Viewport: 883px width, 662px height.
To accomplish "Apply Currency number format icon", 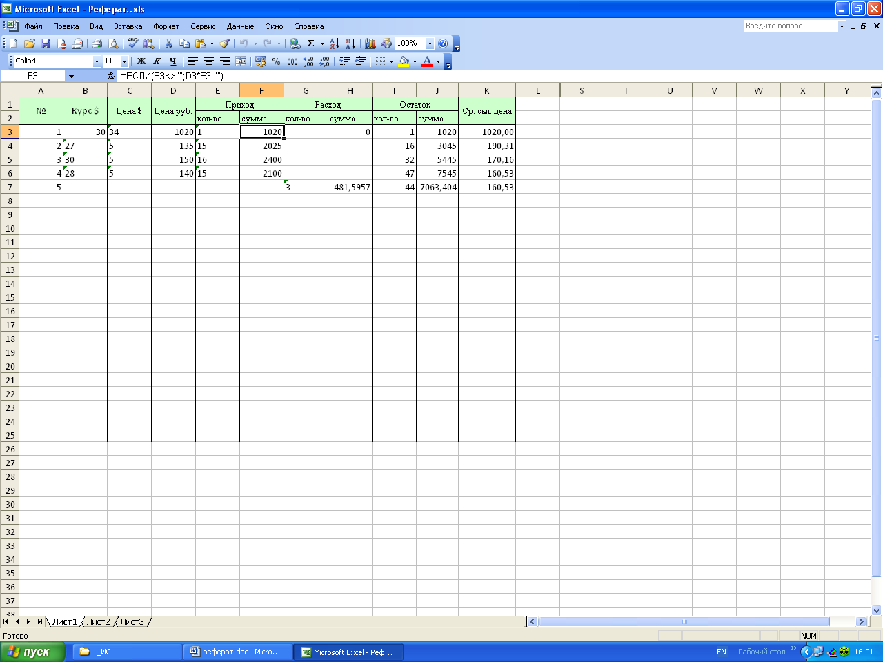I will pos(261,61).
